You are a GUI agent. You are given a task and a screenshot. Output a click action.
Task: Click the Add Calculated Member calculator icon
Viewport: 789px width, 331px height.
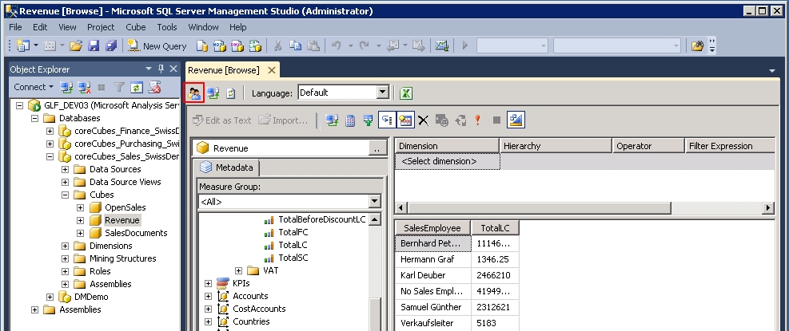pyautogui.click(x=350, y=120)
